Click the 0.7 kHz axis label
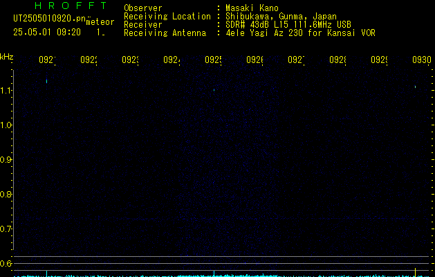 (x=6, y=229)
